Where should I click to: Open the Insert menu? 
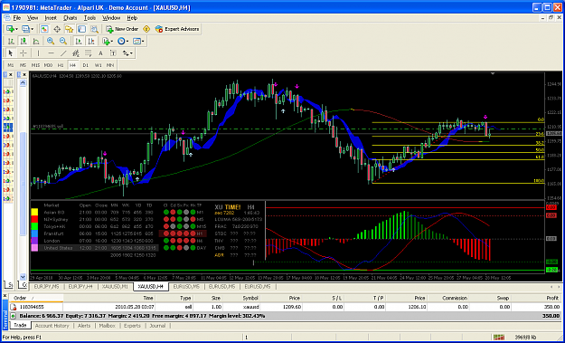click(51, 18)
